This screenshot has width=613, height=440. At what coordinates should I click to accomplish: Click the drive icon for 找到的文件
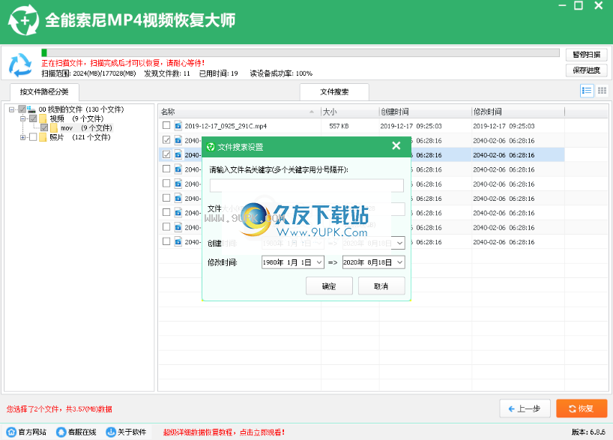pyautogui.click(x=31, y=109)
